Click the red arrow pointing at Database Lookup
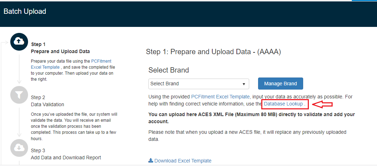377x166 pixels. 322,104
